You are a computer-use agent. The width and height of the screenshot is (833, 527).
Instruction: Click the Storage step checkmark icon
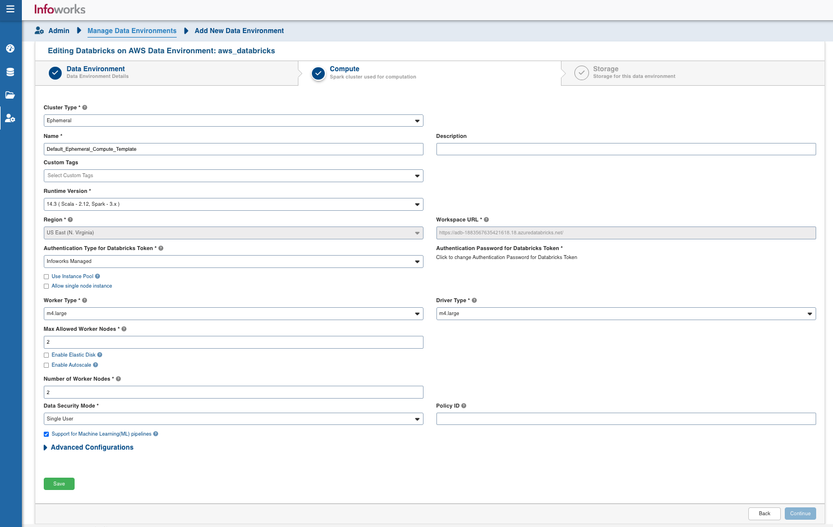582,73
